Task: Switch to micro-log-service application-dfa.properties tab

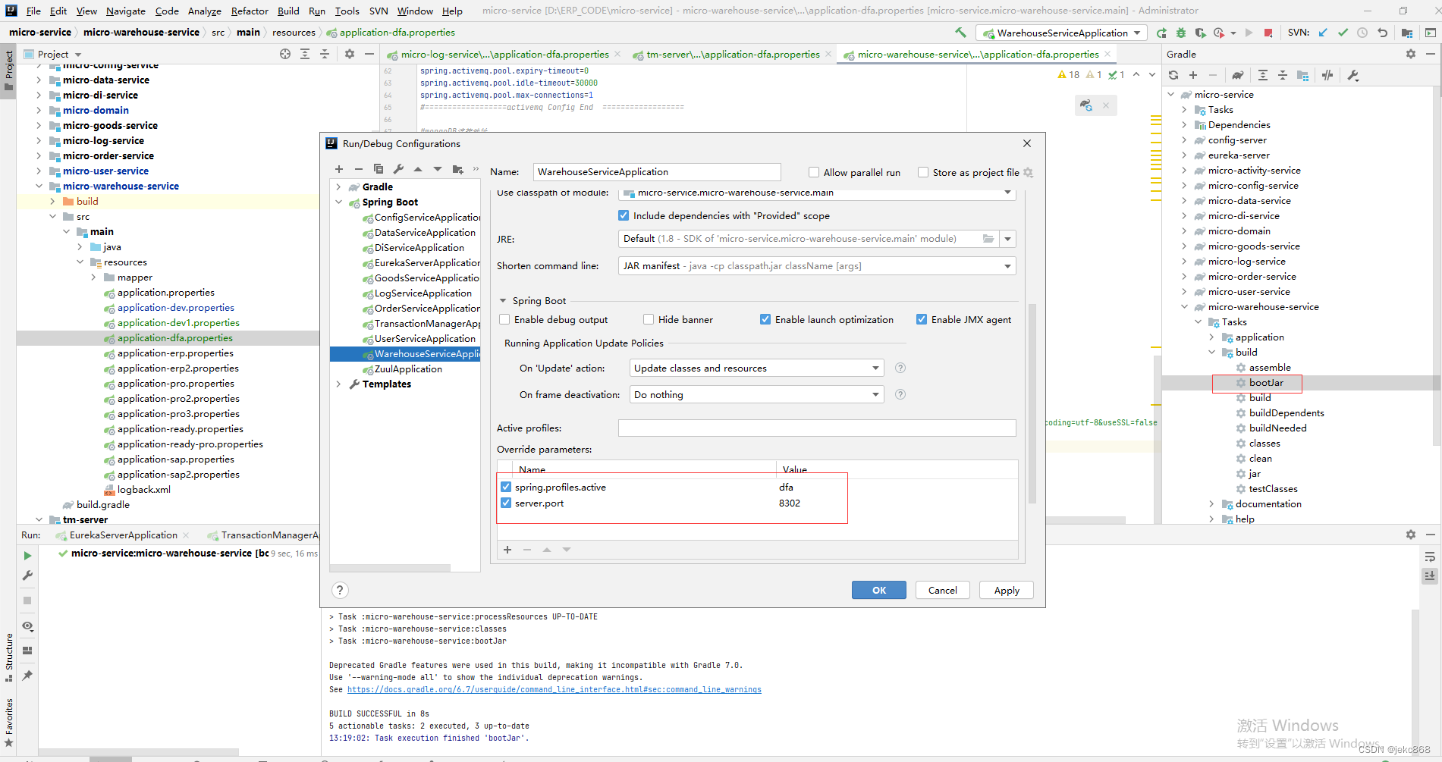Action: tap(504, 54)
